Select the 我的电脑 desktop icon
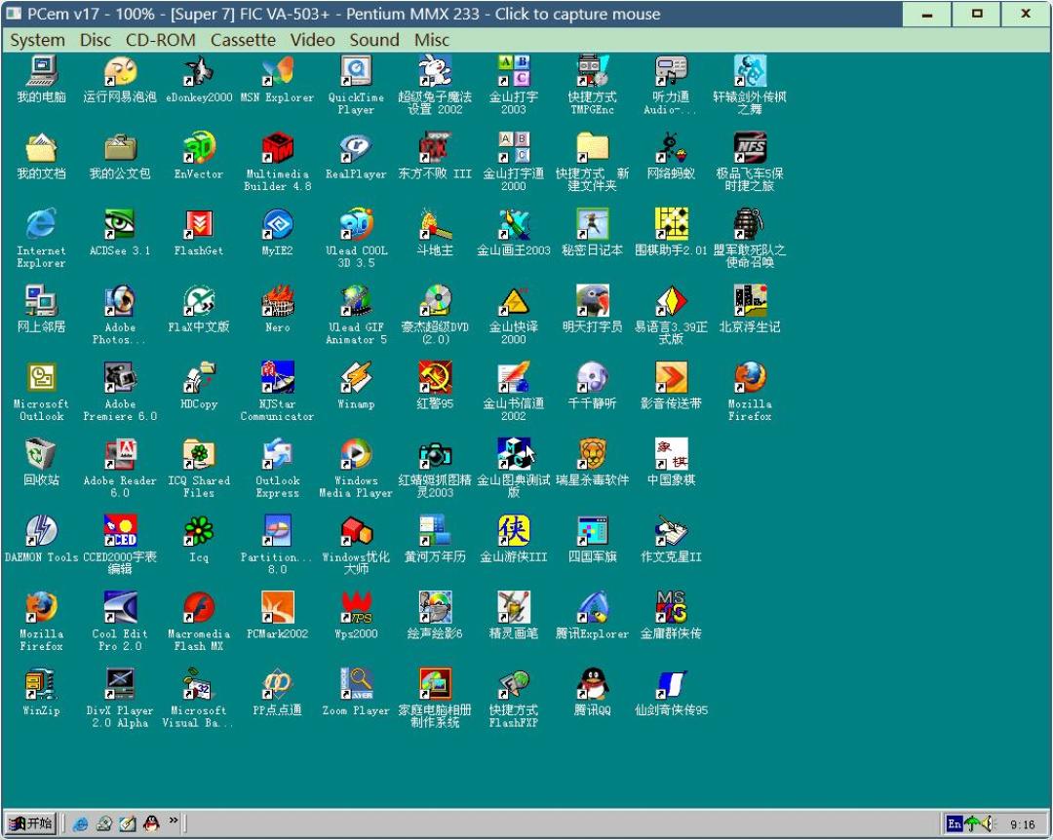The width and height of the screenshot is (1053, 840). pos(42,79)
